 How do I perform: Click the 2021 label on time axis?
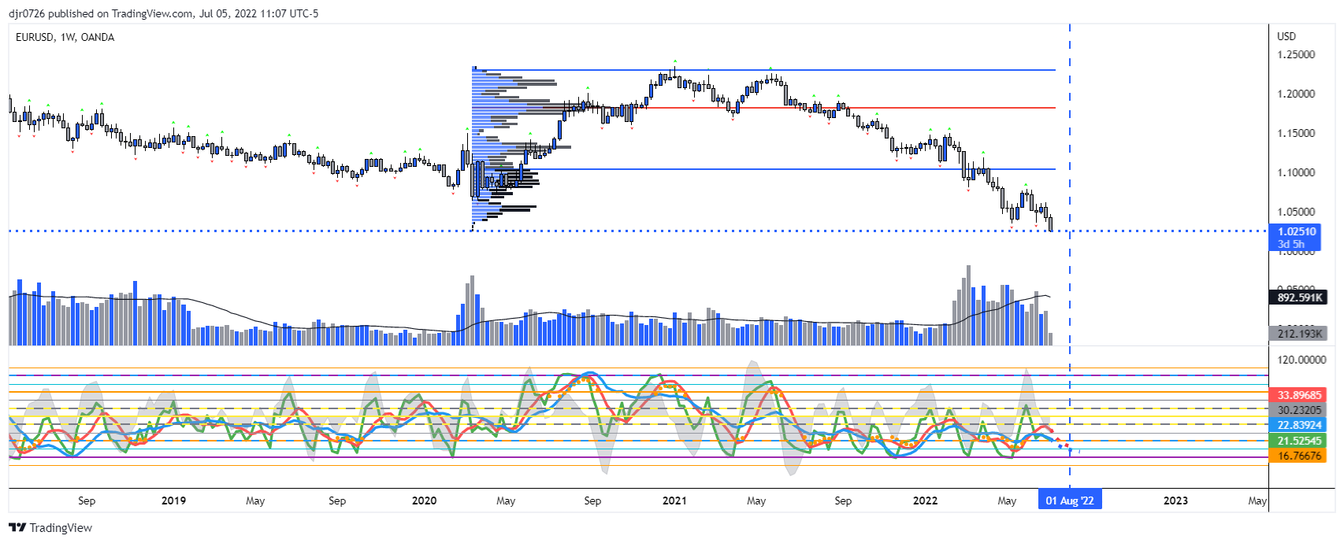point(674,501)
